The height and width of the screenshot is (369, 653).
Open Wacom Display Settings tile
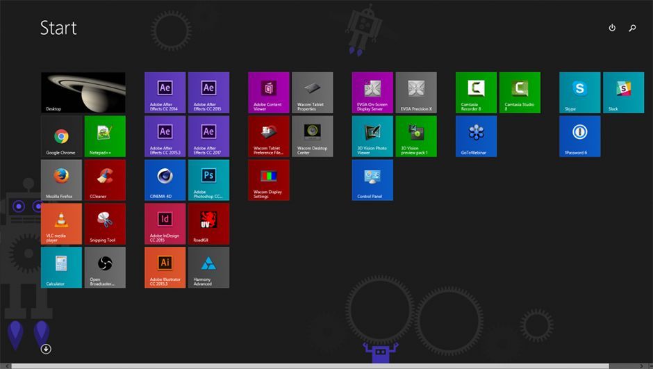[x=269, y=180]
